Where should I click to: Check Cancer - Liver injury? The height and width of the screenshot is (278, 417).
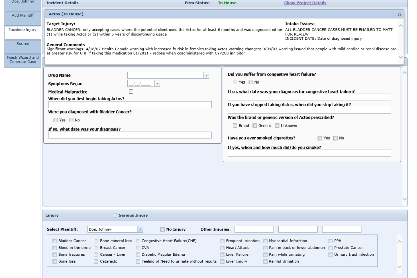(x=96, y=255)
